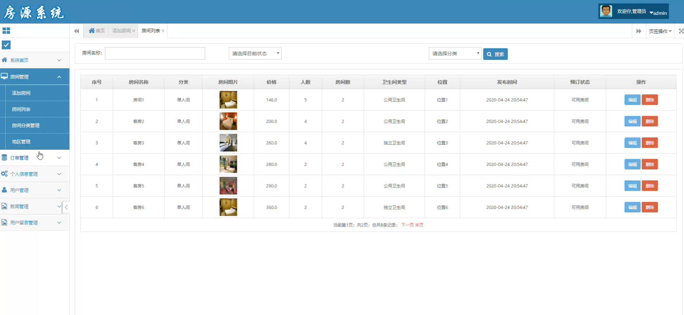The height and width of the screenshot is (315, 684).
Task: Click the user icon beside 用户管理
Action: pyautogui.click(x=4, y=190)
